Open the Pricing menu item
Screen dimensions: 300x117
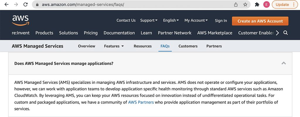tap(91, 33)
